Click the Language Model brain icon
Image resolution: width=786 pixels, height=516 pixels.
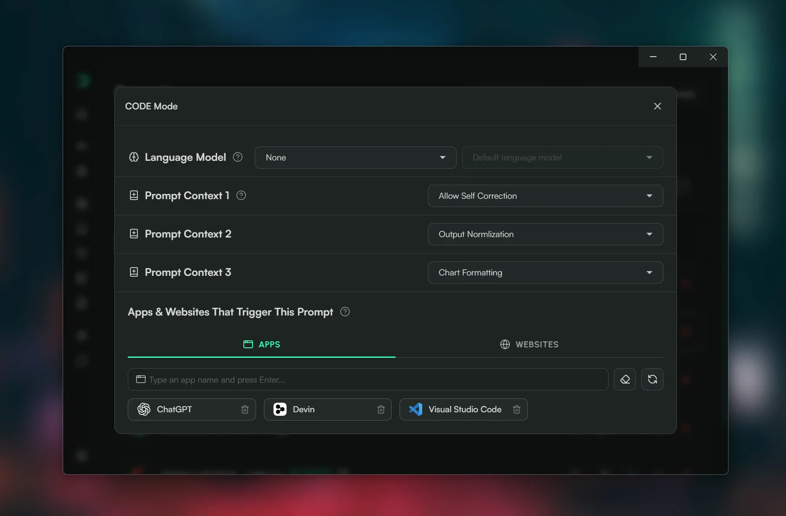pyautogui.click(x=134, y=157)
